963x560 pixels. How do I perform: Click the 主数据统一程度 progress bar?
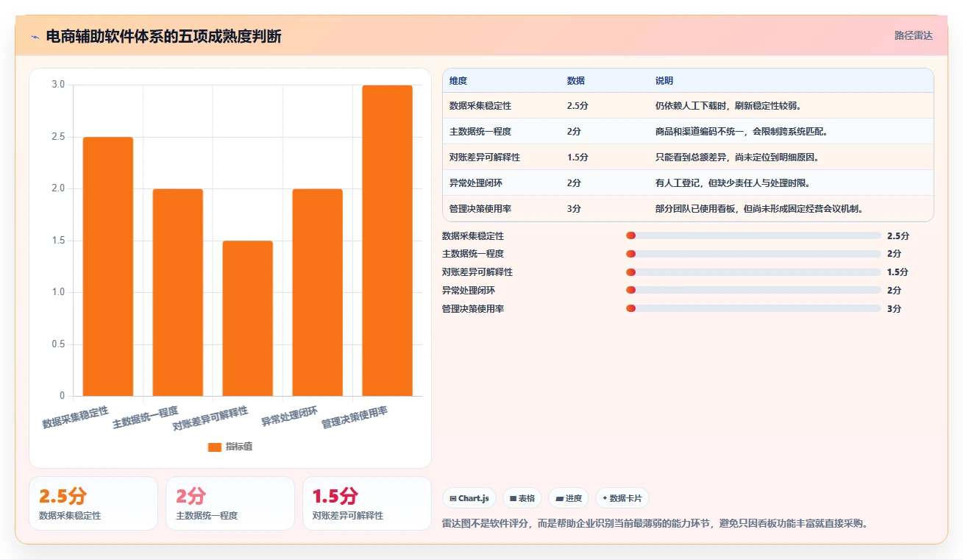point(753,254)
